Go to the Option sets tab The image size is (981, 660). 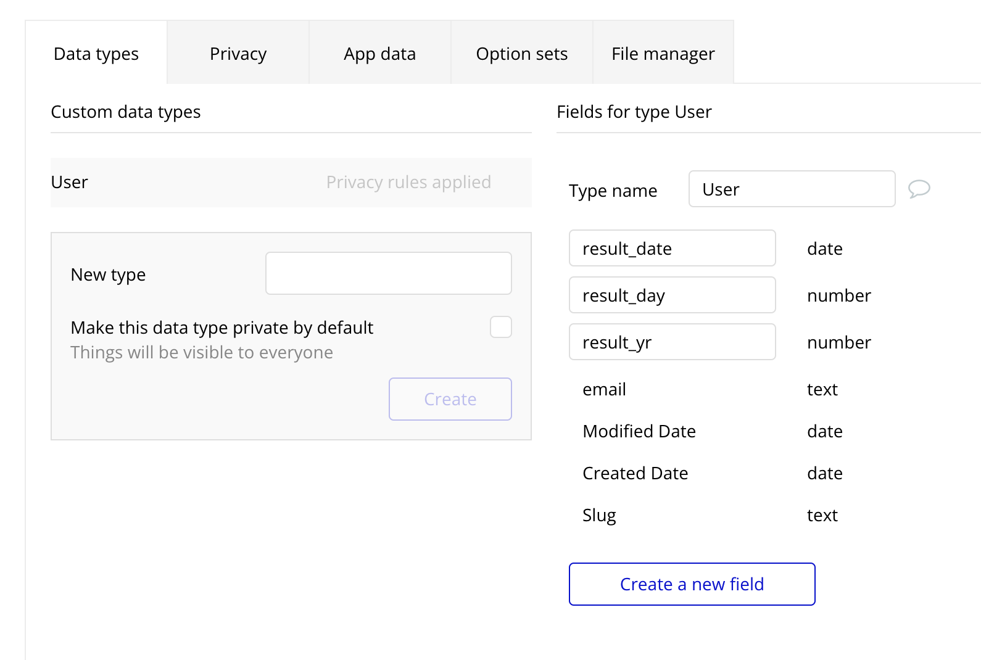(521, 54)
